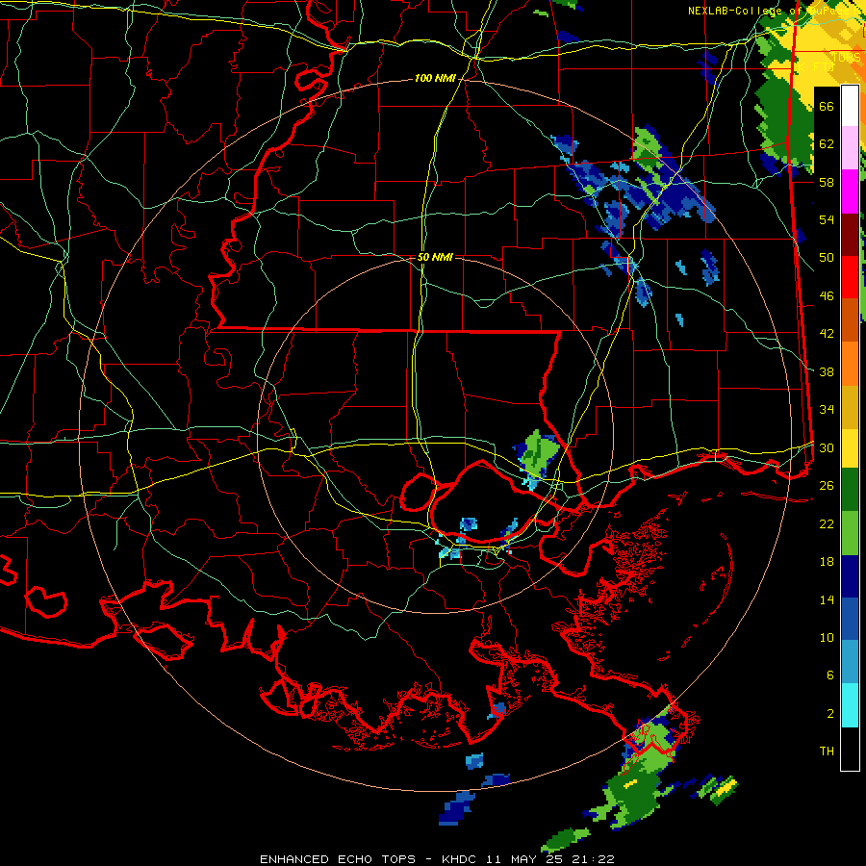866x866 pixels.
Task: Click the 22 value on the scale
Action: tap(827, 523)
